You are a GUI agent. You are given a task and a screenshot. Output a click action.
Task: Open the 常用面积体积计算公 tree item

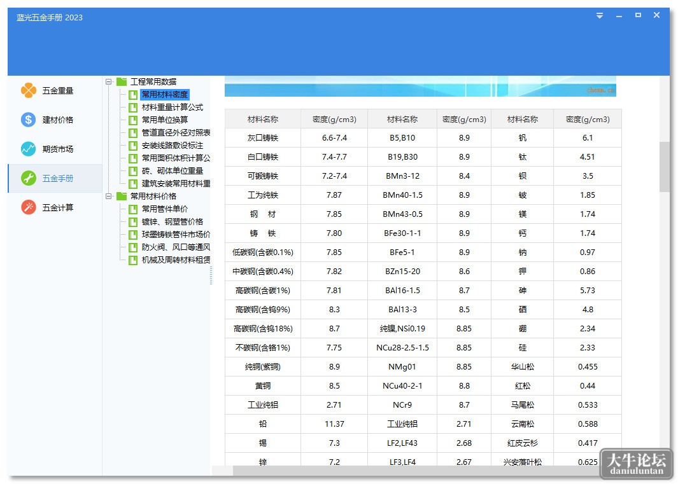[x=176, y=158]
